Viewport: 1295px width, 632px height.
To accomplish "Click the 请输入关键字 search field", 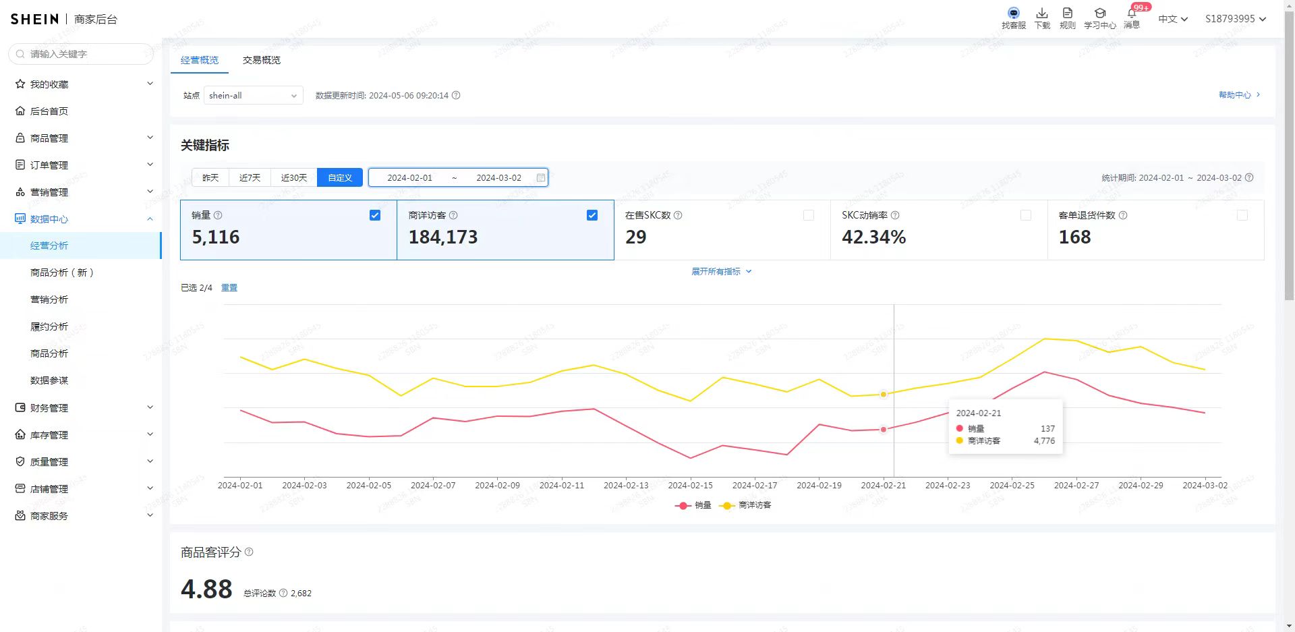I will click(84, 54).
